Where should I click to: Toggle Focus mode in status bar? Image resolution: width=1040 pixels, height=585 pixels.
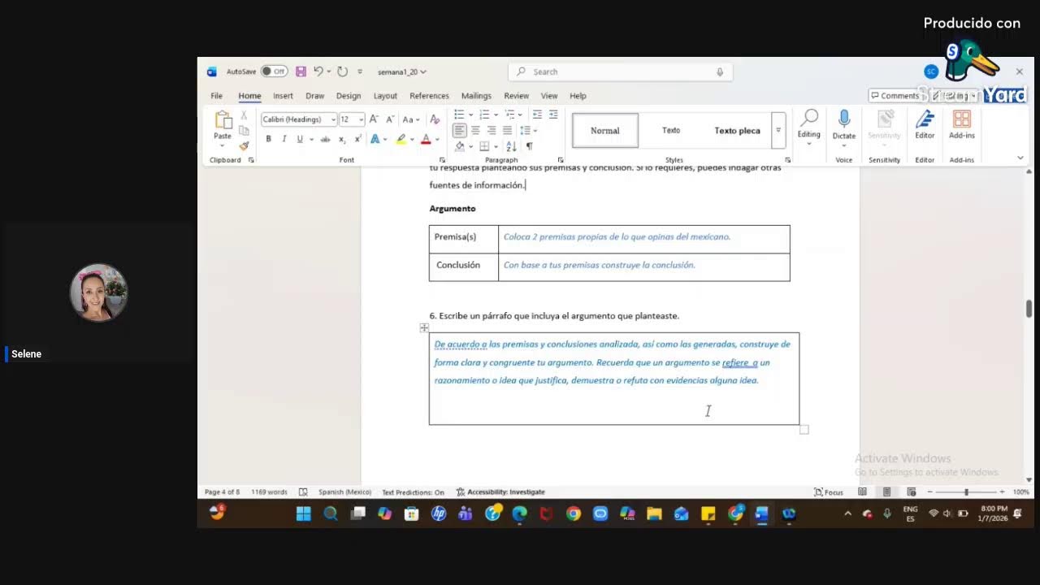coord(829,492)
